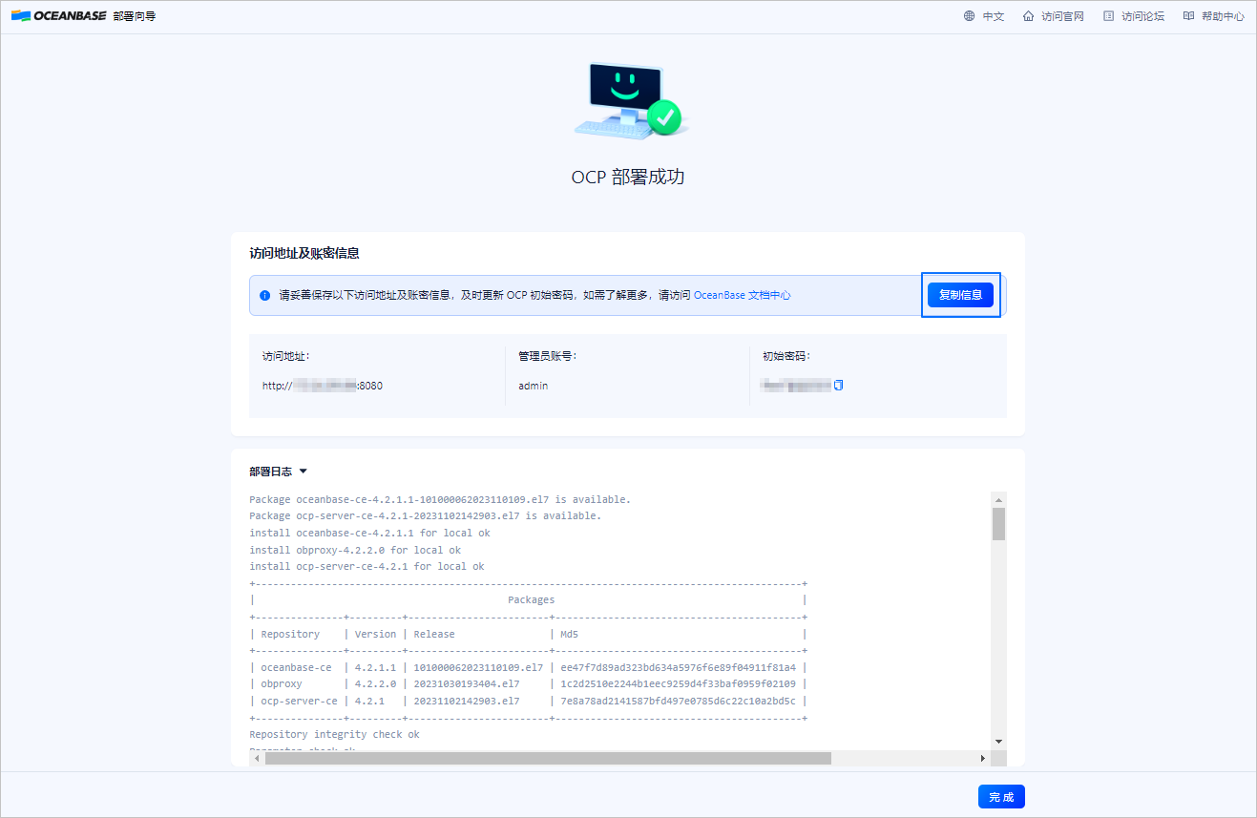This screenshot has height=818, width=1257.
Task: Click the horizontal scrollbar left arrow
Action: tap(257, 758)
